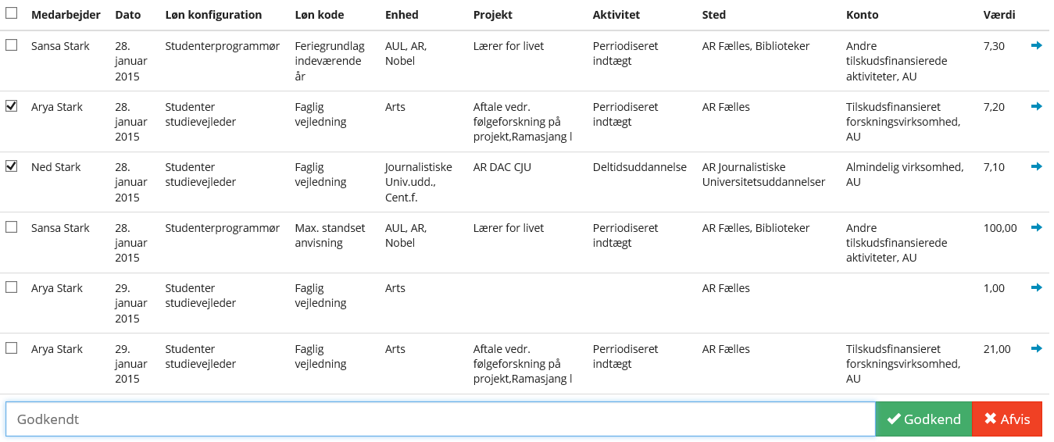Check the row with value 1,00
The height and width of the screenshot is (442, 1054).
[12, 287]
